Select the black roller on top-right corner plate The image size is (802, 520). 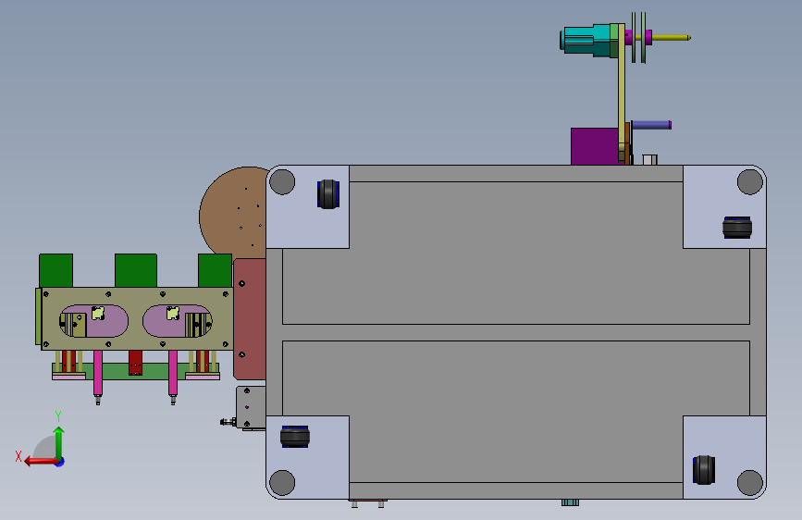pos(737,228)
